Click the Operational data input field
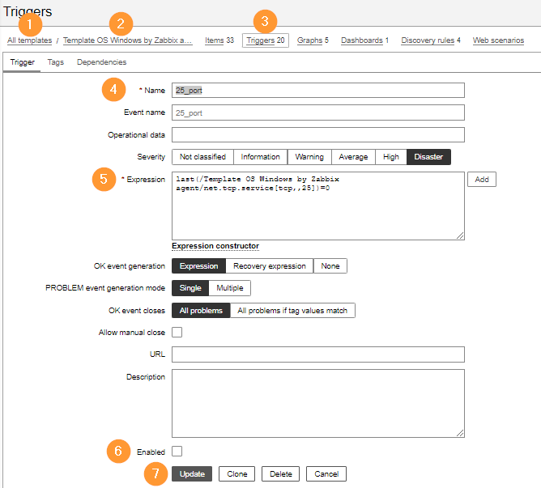 (318, 135)
